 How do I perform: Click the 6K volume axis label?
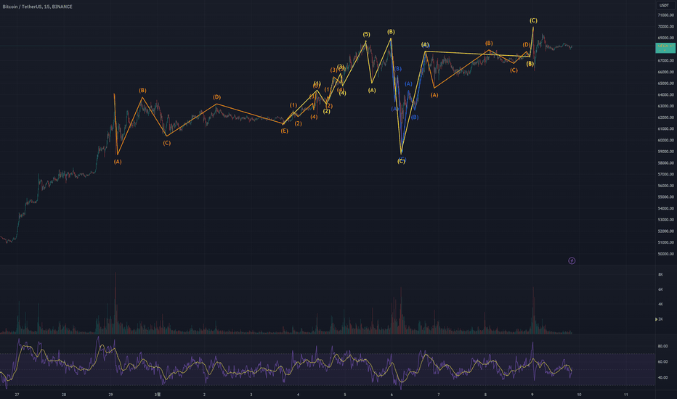(x=660, y=289)
